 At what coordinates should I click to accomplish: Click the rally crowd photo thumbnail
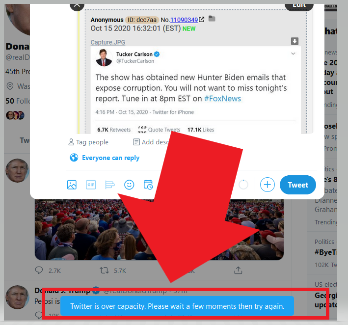pyautogui.click(x=159, y=230)
